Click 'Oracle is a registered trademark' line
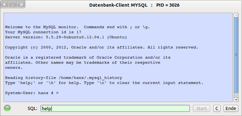 pos(88,58)
